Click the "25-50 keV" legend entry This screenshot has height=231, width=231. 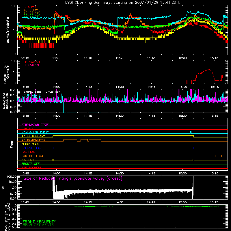(32, 16)
